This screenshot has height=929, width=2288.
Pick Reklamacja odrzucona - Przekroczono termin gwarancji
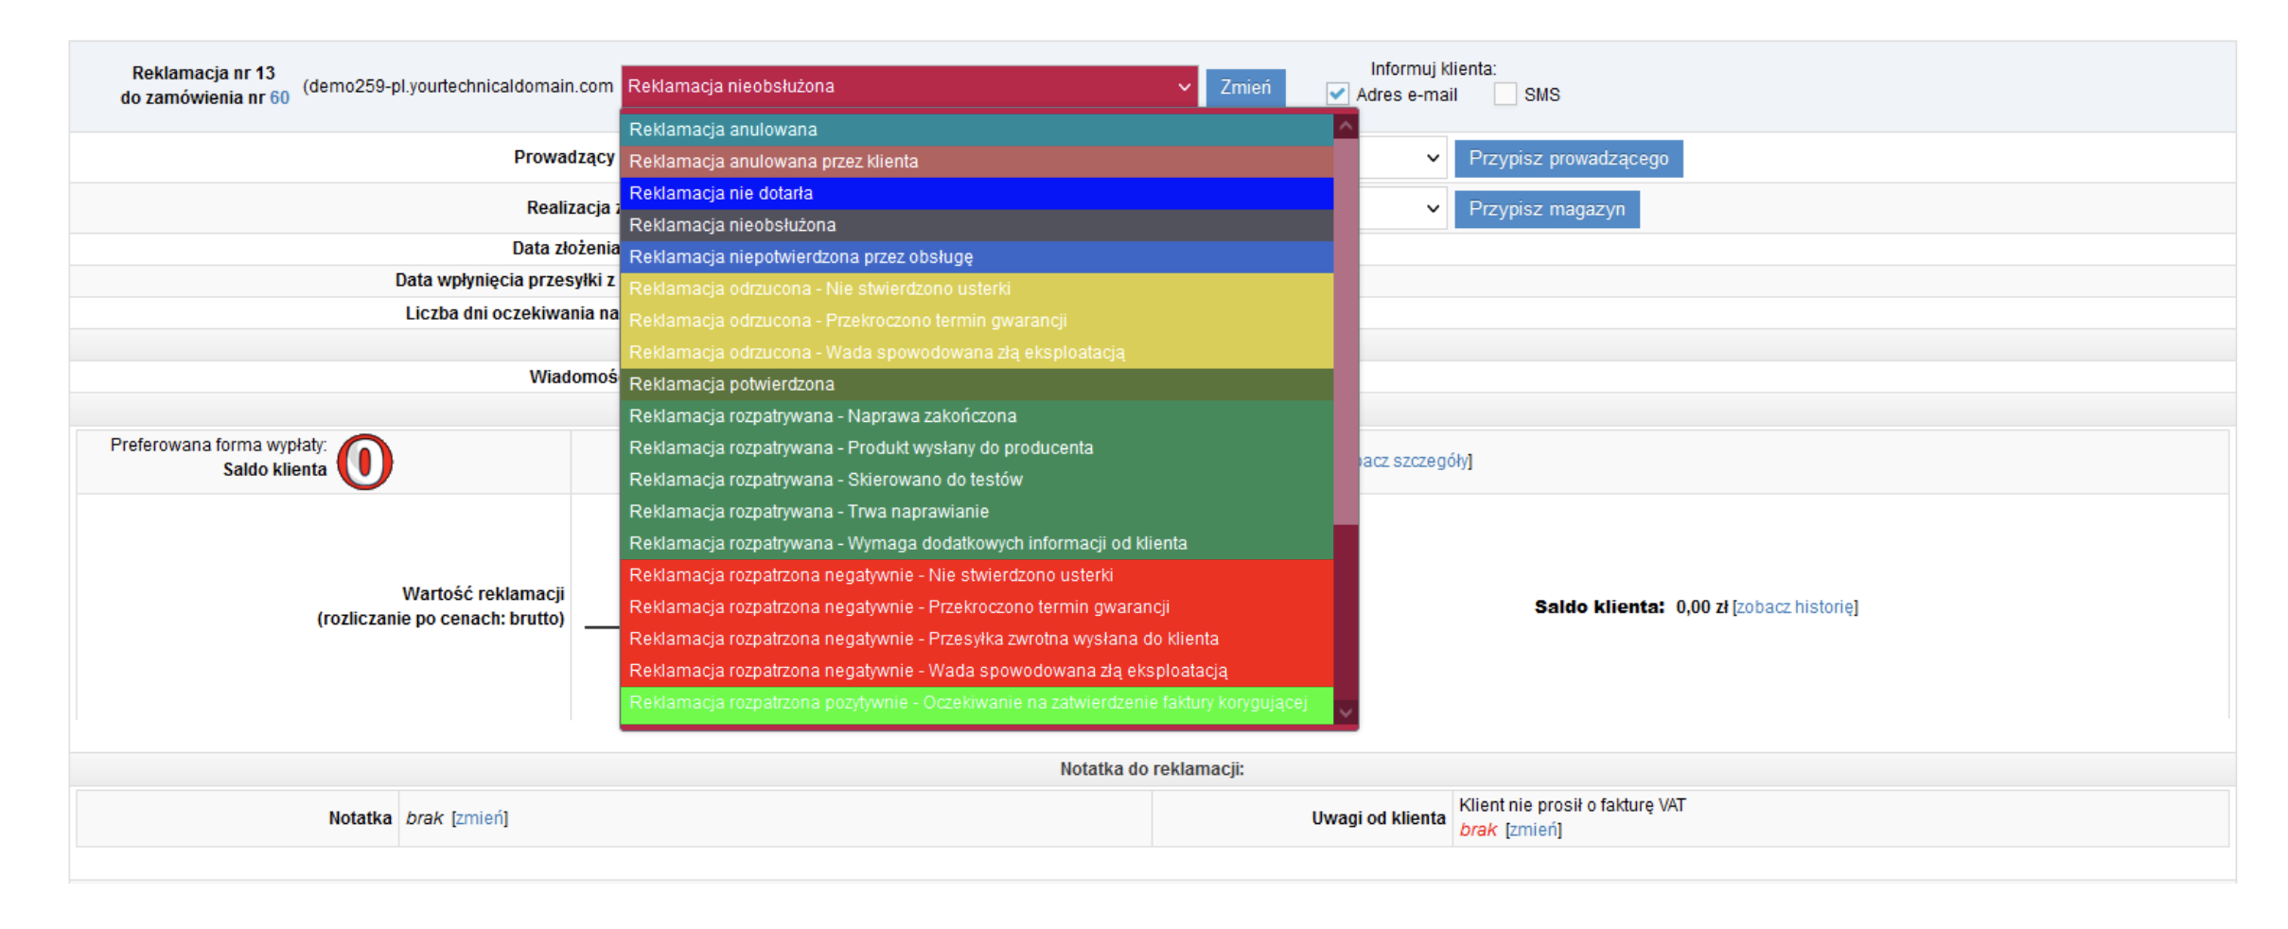point(977,321)
